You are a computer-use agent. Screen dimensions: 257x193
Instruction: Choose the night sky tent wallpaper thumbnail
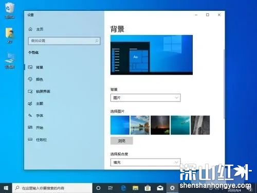coord(160,125)
